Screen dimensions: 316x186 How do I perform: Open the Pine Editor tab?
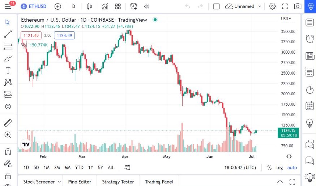[x=80, y=182]
